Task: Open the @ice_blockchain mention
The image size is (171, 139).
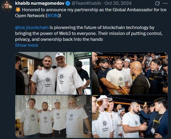Action: coord(32,28)
